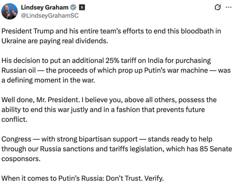Open Grok explain icon on the post

point(218,7)
